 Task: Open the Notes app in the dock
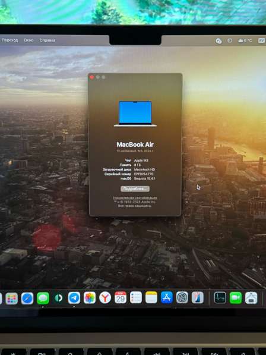[x=151, y=297]
